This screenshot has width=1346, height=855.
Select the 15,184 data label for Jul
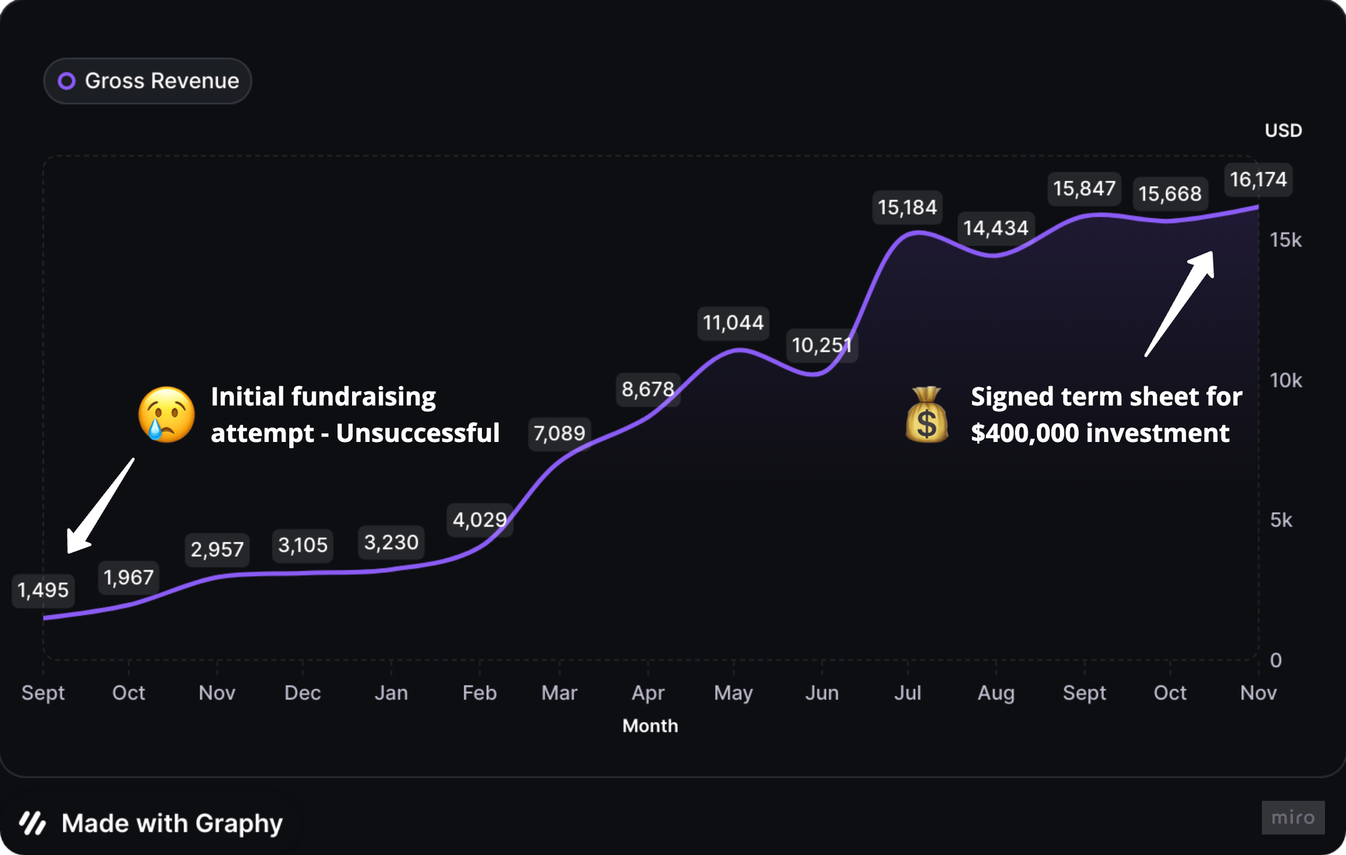point(907,207)
